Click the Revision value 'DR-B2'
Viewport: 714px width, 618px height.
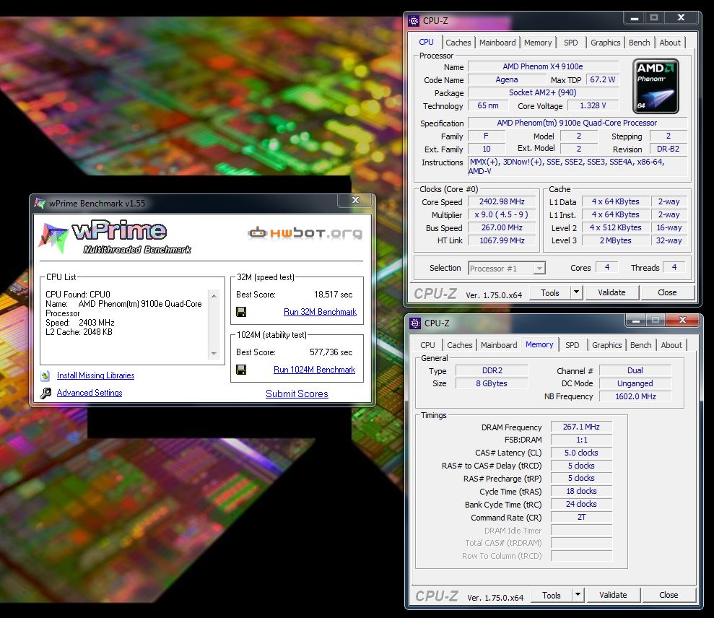[x=668, y=149]
